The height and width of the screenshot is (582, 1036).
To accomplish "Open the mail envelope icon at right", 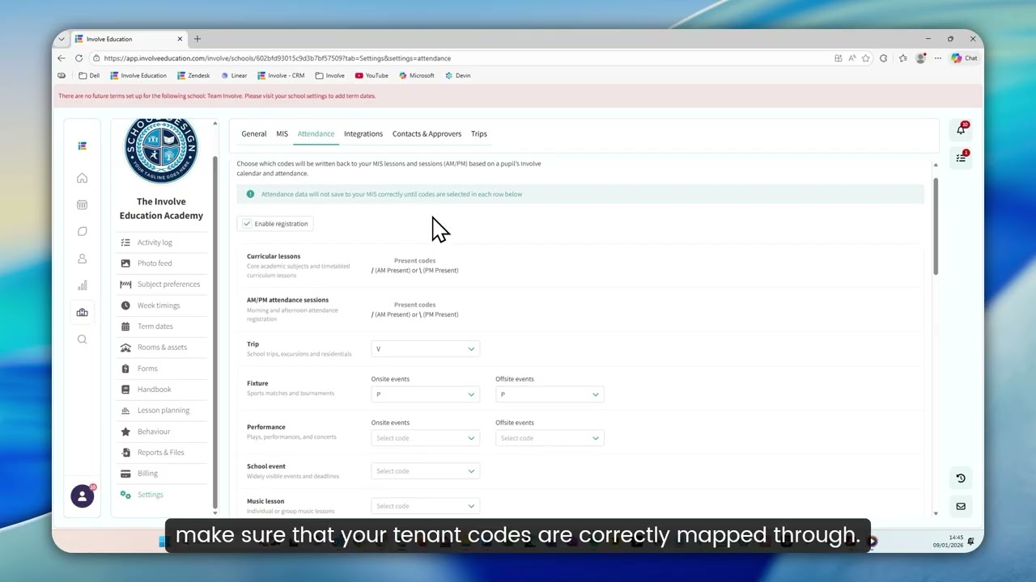I will [961, 506].
